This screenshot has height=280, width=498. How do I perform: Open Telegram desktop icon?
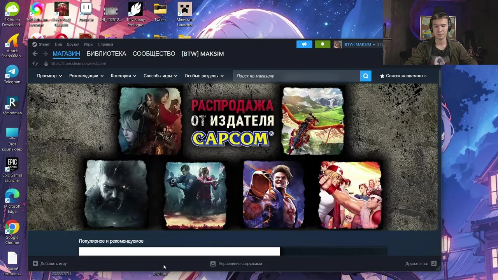point(12,75)
